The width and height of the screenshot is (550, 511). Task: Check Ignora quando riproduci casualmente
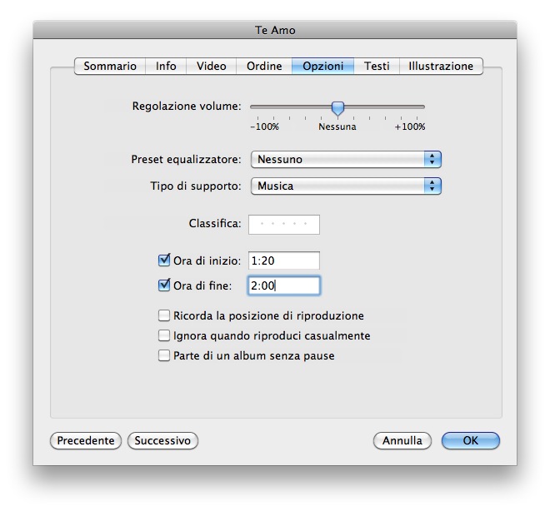164,336
